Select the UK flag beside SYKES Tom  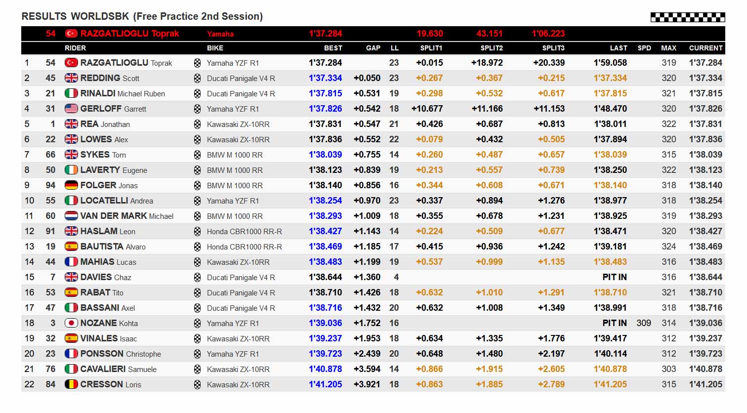click(x=71, y=155)
